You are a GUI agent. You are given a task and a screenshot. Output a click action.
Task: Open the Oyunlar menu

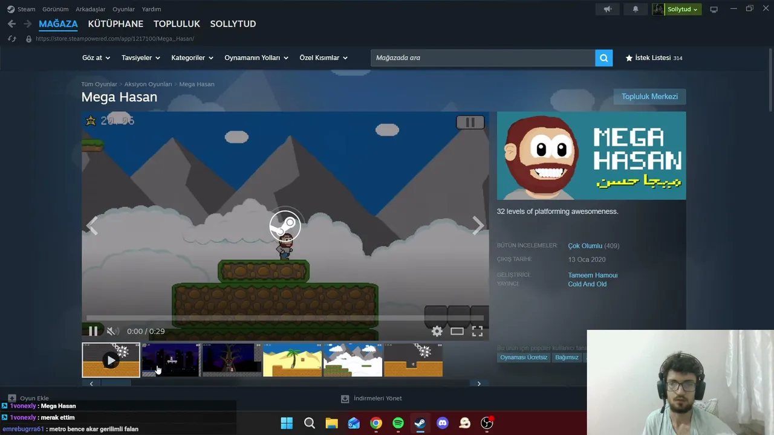point(123,9)
